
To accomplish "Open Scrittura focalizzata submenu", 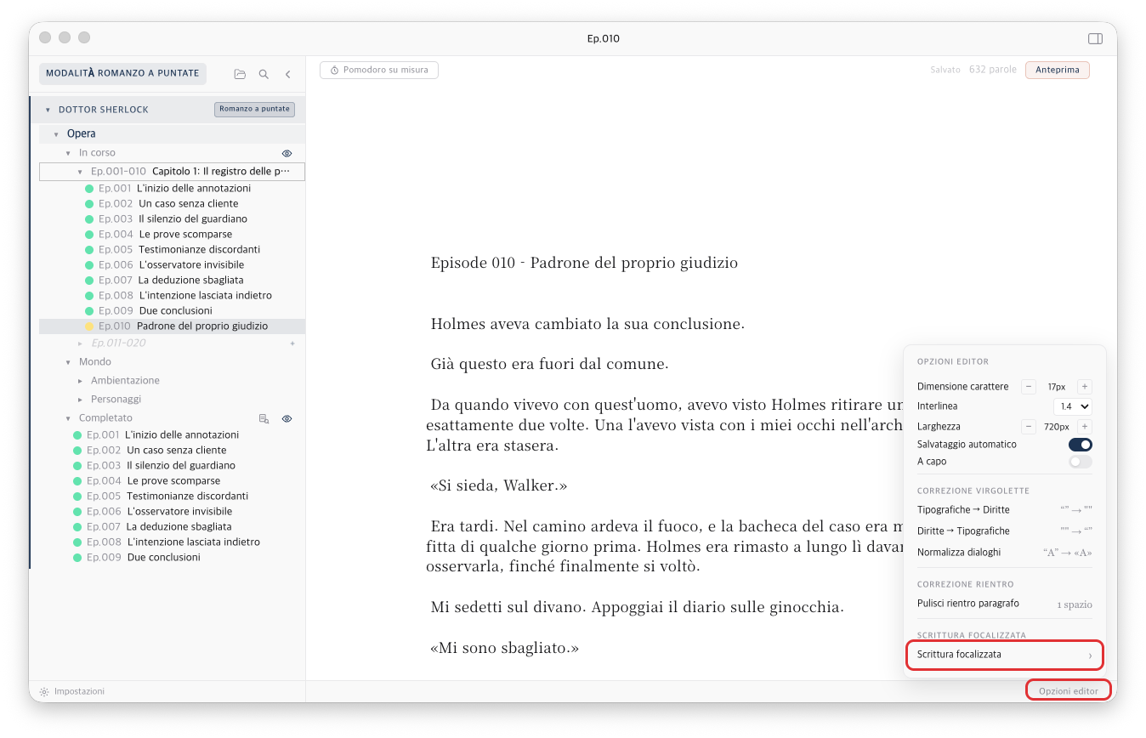I will (1005, 655).
